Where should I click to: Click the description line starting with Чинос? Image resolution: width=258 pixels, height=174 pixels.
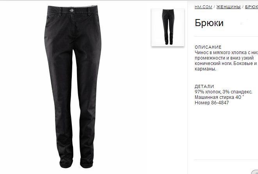(226, 53)
